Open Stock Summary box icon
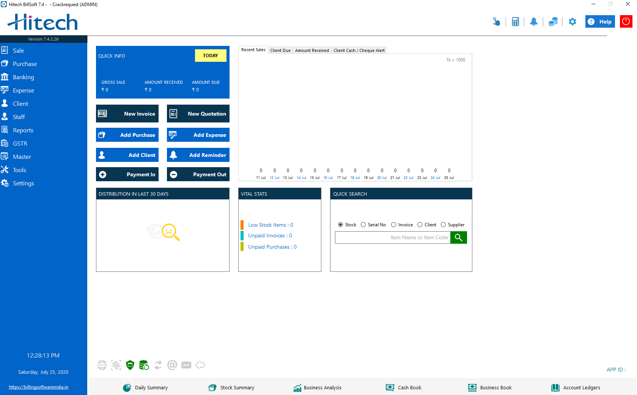The width and height of the screenshot is (637, 395). point(212,388)
